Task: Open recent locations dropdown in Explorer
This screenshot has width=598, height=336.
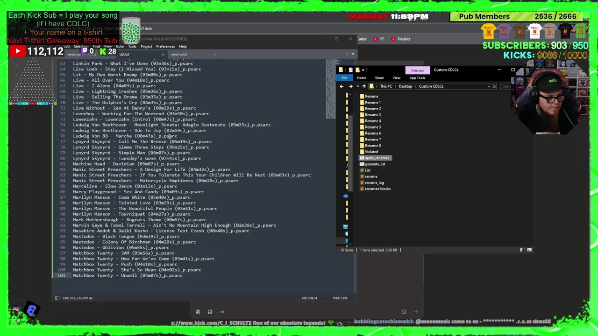Action: (357, 86)
